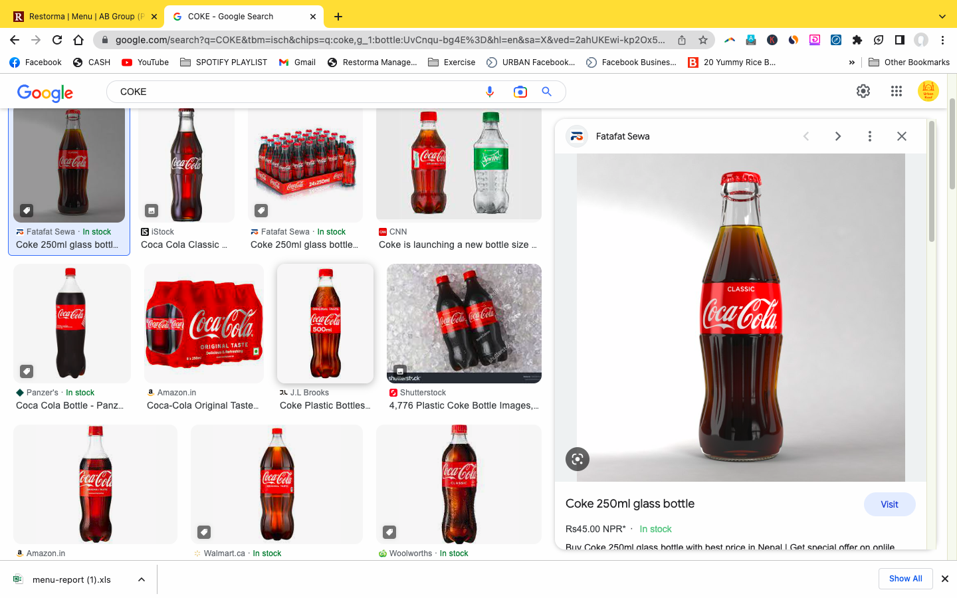Reload the current page
This screenshot has width=957, height=598.
pyautogui.click(x=57, y=40)
